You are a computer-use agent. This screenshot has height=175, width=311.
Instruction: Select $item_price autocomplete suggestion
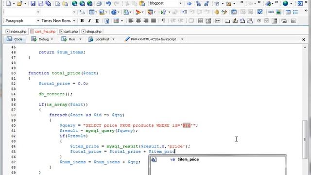click(218, 159)
